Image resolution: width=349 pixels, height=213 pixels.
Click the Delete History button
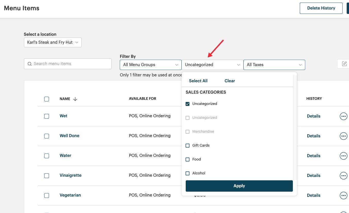[x=321, y=8]
